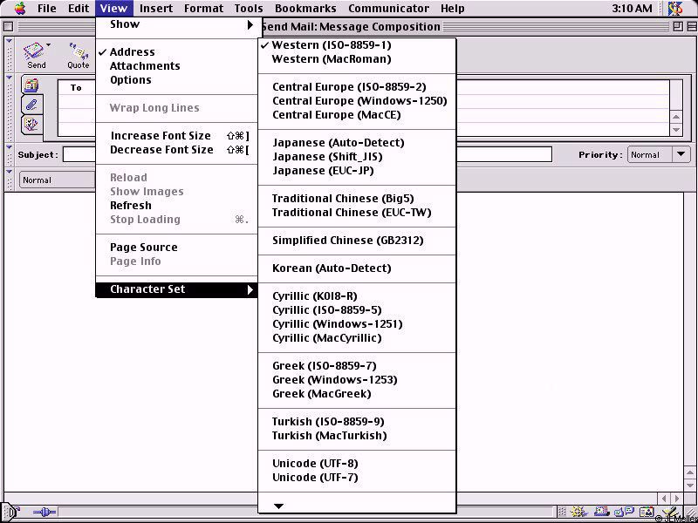Select Korean (Auto-Detect) encoding
698x523 pixels.
tap(357, 268)
